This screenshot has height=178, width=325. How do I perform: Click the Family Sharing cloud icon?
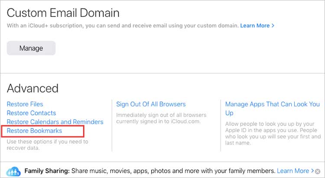pos(13,171)
